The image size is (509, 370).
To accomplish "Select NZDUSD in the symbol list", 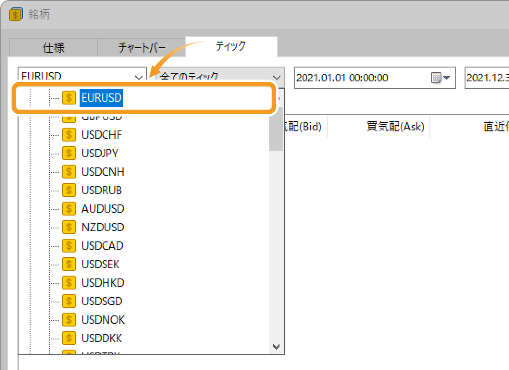I will click(103, 227).
